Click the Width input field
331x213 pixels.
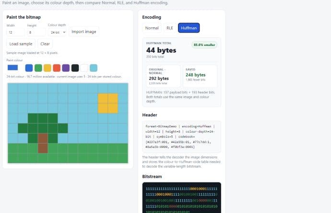pos(15,32)
